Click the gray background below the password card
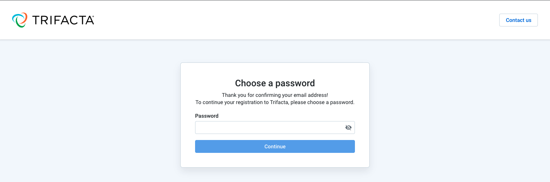 275,175
